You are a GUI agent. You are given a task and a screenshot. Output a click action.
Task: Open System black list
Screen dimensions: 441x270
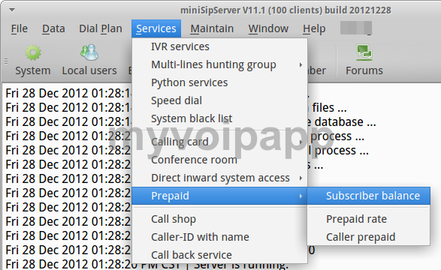point(219,118)
